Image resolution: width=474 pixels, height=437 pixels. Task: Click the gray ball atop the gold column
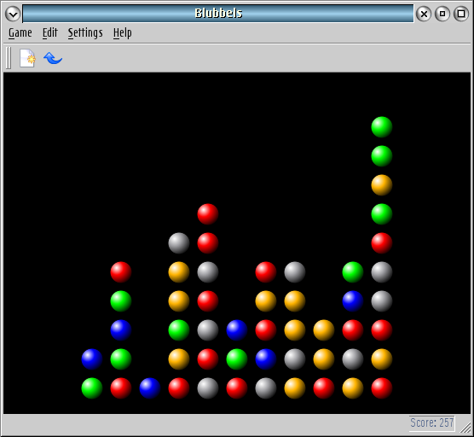(x=179, y=243)
